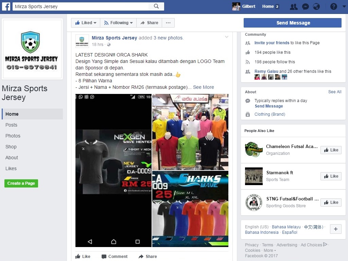Click 198 people follow this

pos(275,62)
